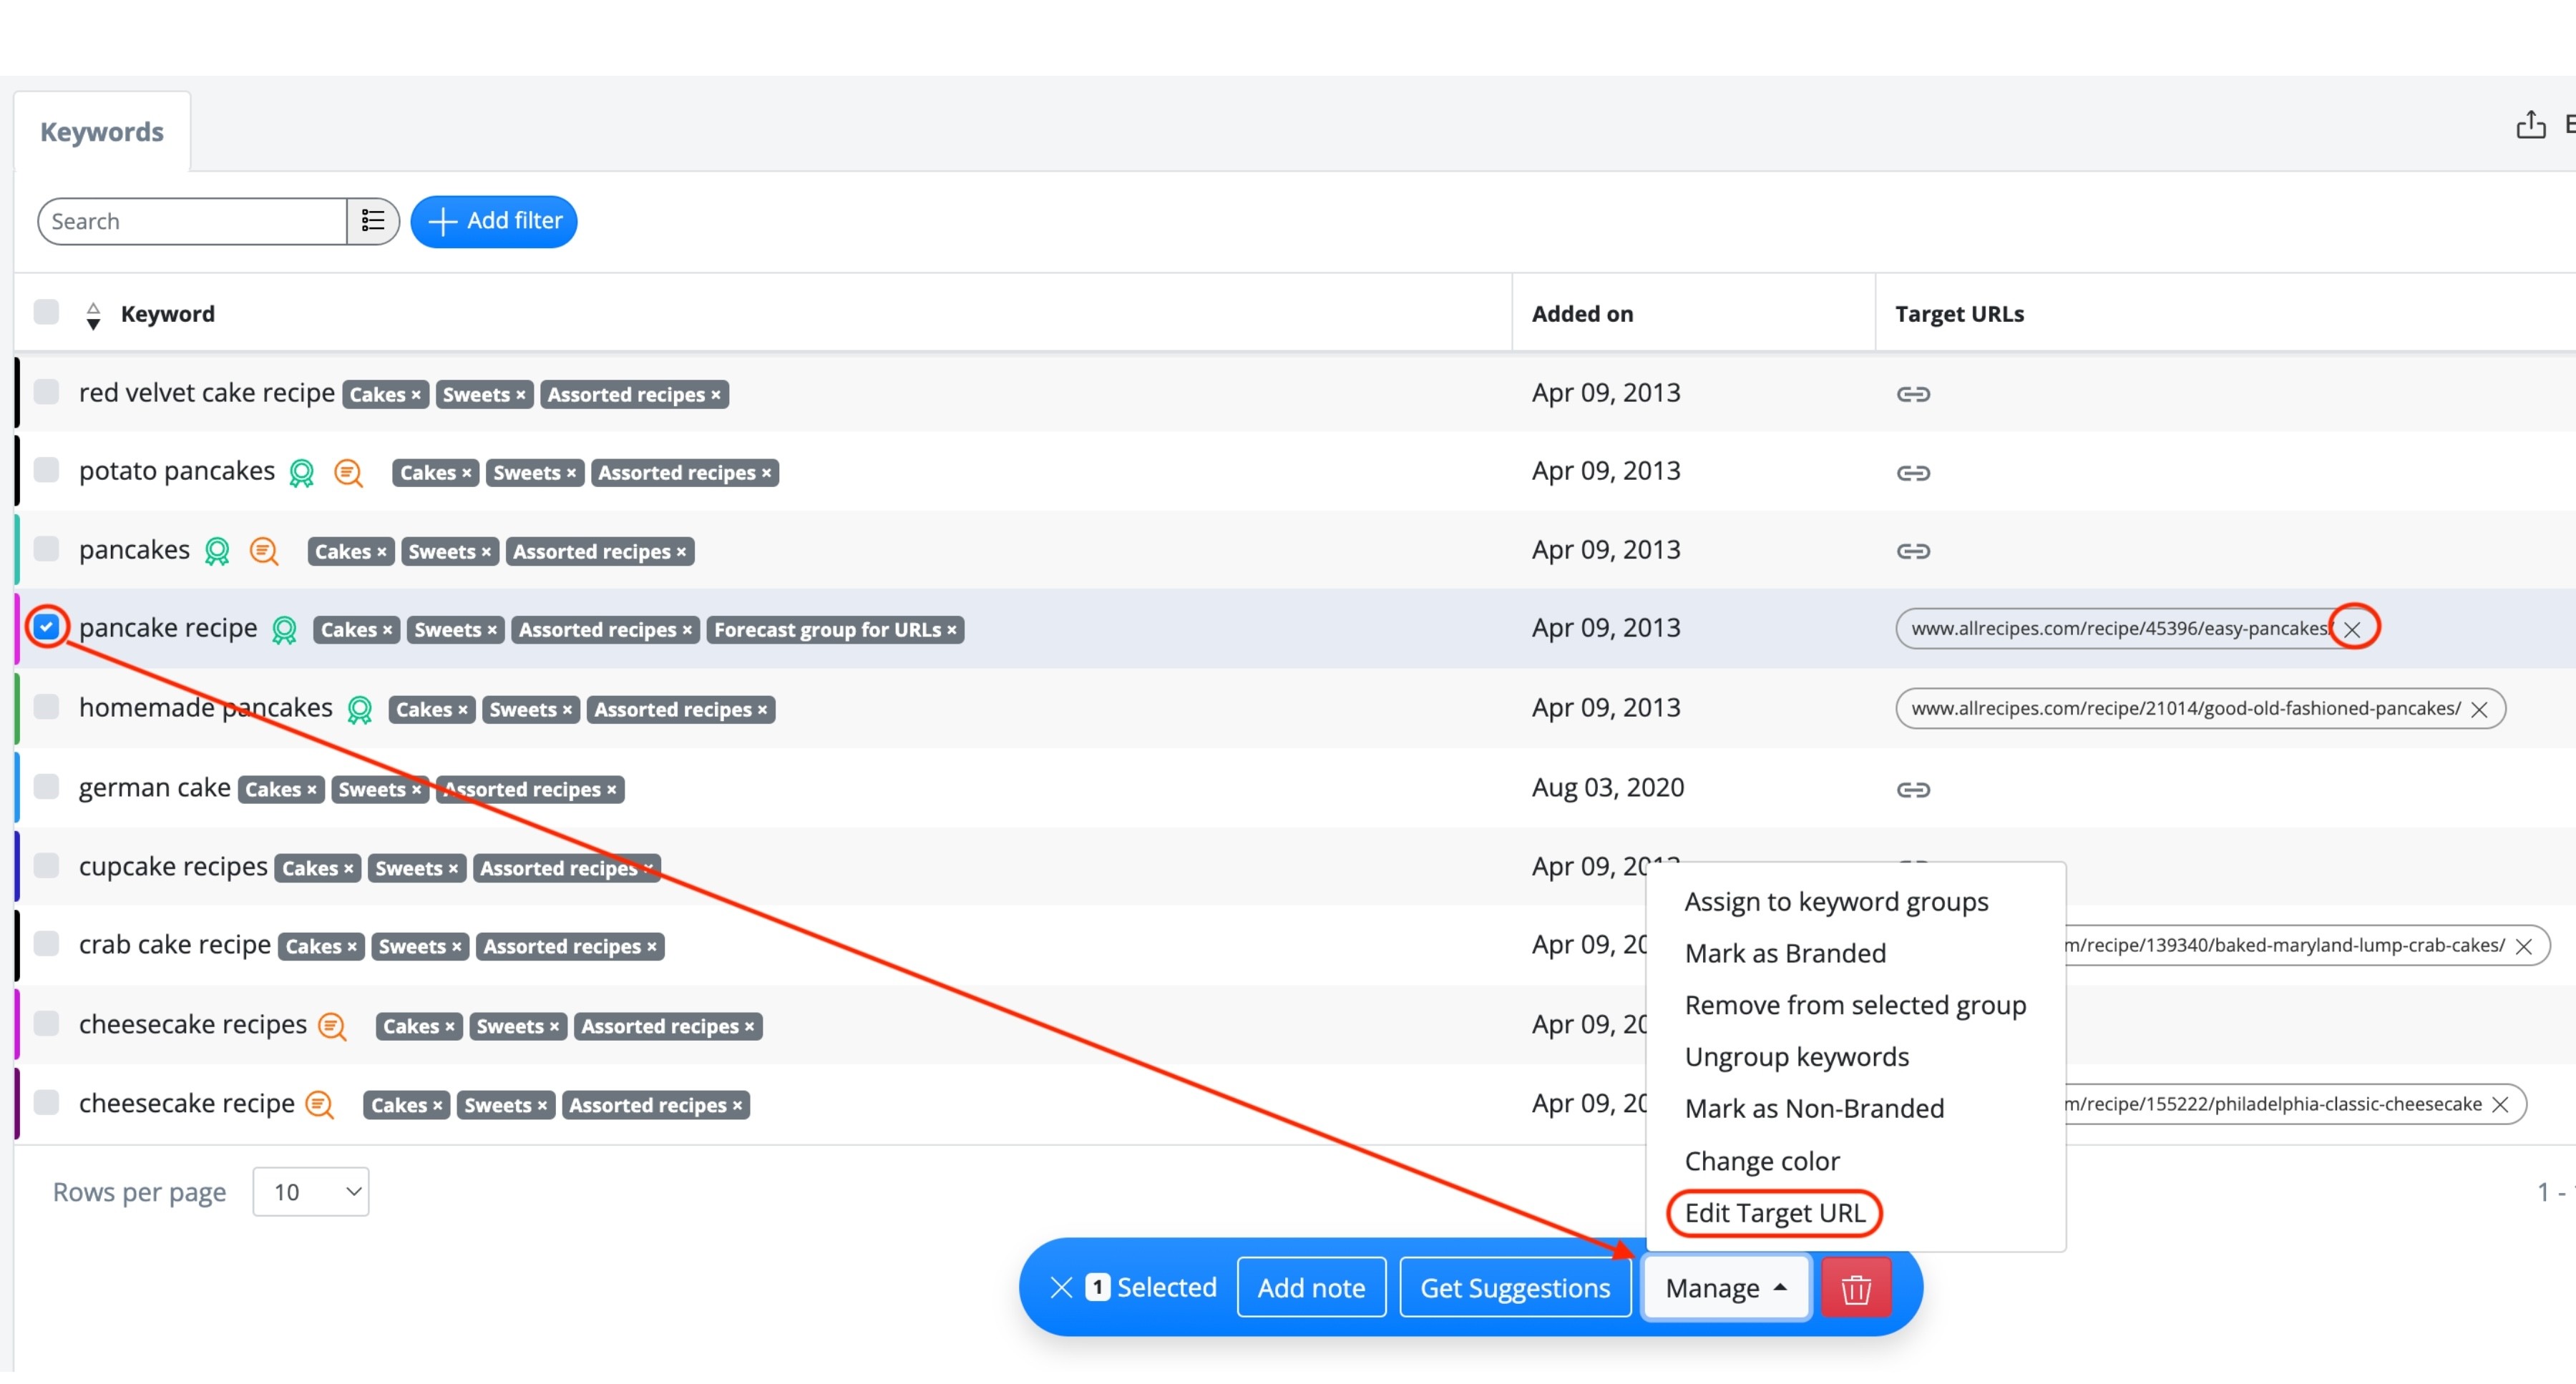
Task: Open the search list options icon
Action: [x=373, y=221]
